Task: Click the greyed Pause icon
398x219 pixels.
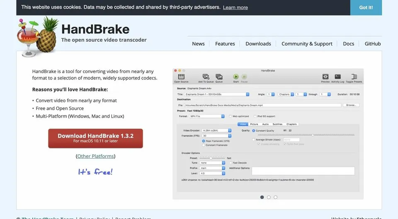Action: tap(244, 76)
